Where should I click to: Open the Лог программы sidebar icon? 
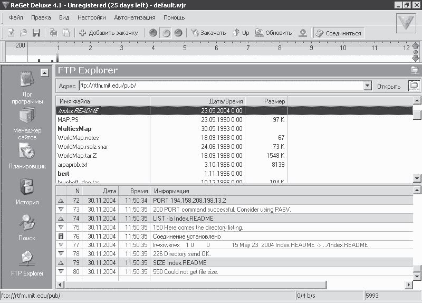[x=27, y=80]
